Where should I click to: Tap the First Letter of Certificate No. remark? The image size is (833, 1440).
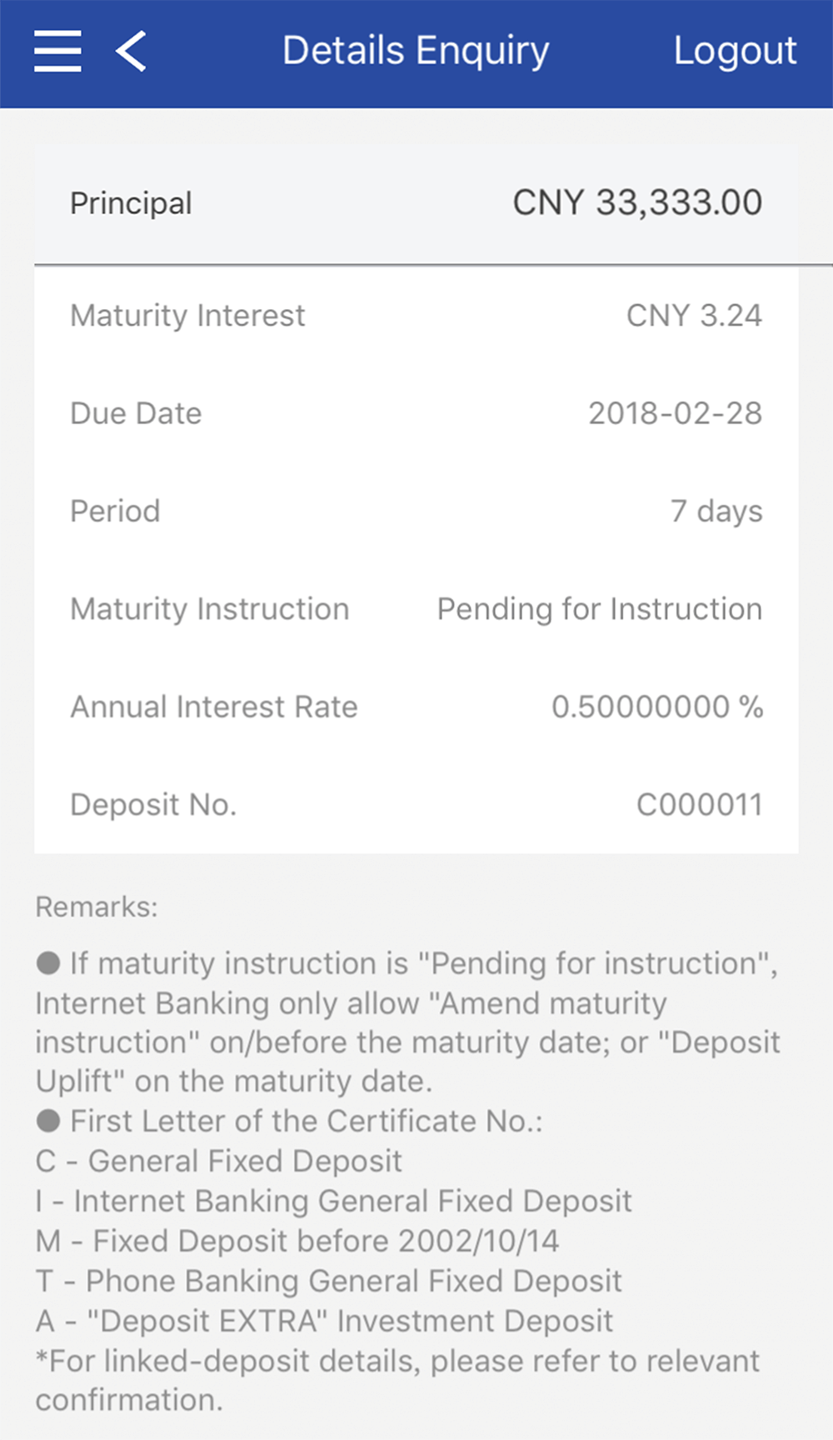coord(305,1122)
